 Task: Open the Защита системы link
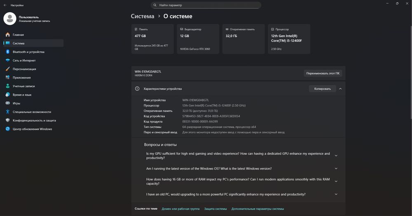[x=215, y=209]
